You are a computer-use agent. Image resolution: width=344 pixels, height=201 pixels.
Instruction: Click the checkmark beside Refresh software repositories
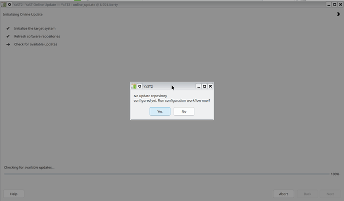coord(8,36)
